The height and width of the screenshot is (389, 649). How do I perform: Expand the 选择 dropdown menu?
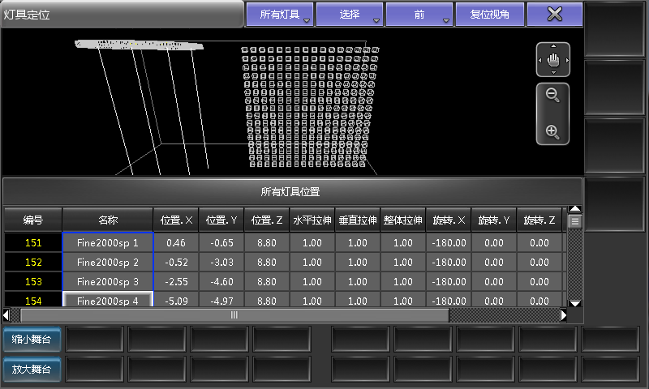pyautogui.click(x=349, y=14)
